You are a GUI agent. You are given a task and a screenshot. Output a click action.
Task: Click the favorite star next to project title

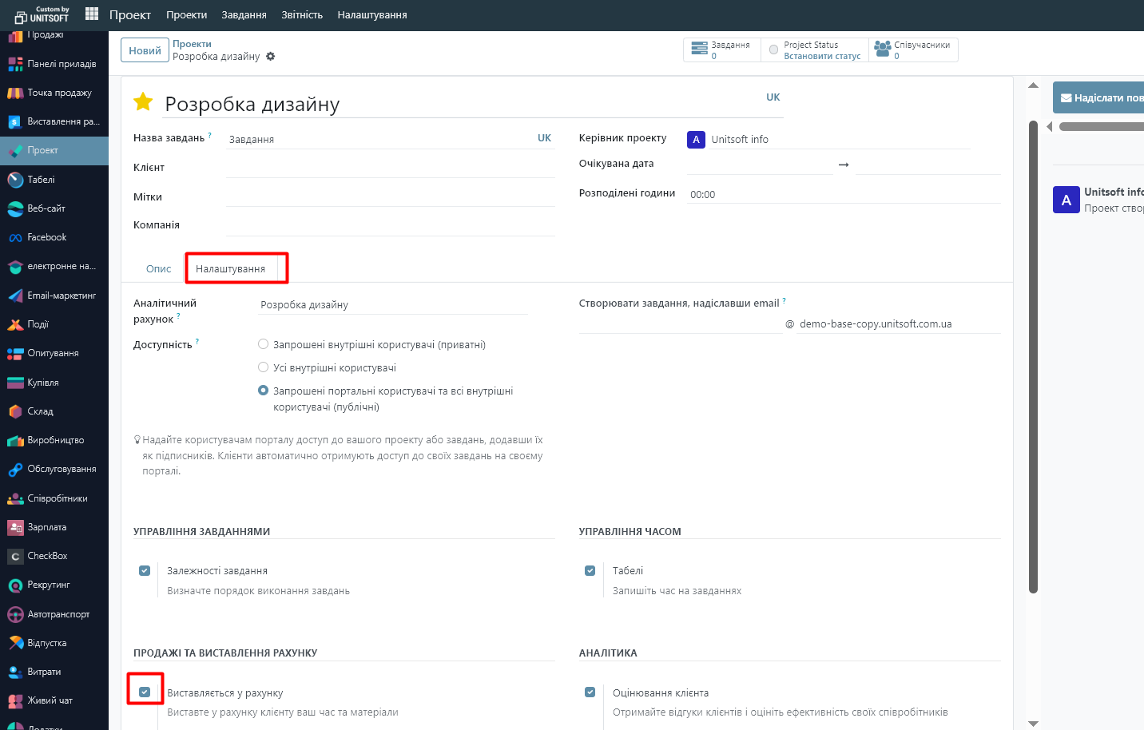tap(143, 102)
